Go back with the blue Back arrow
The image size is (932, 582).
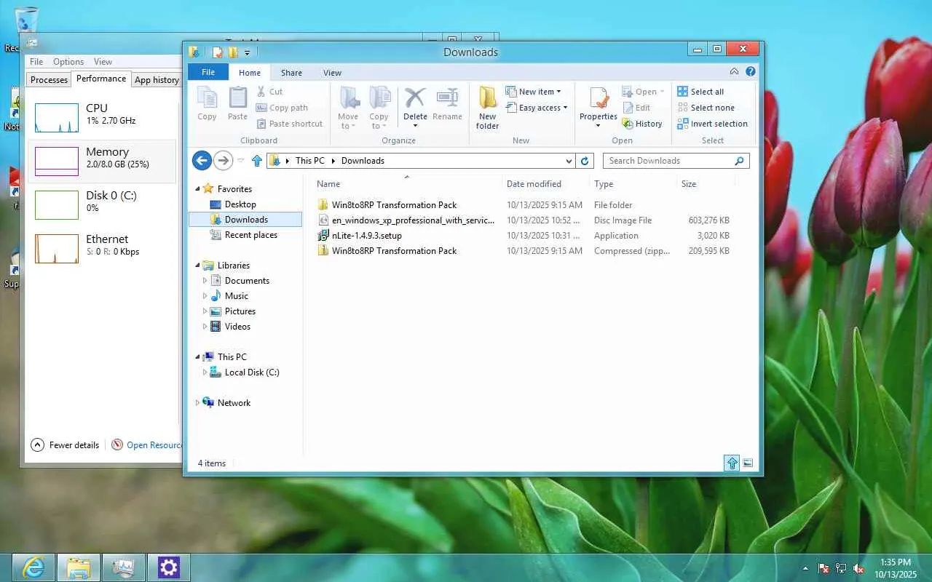(202, 161)
